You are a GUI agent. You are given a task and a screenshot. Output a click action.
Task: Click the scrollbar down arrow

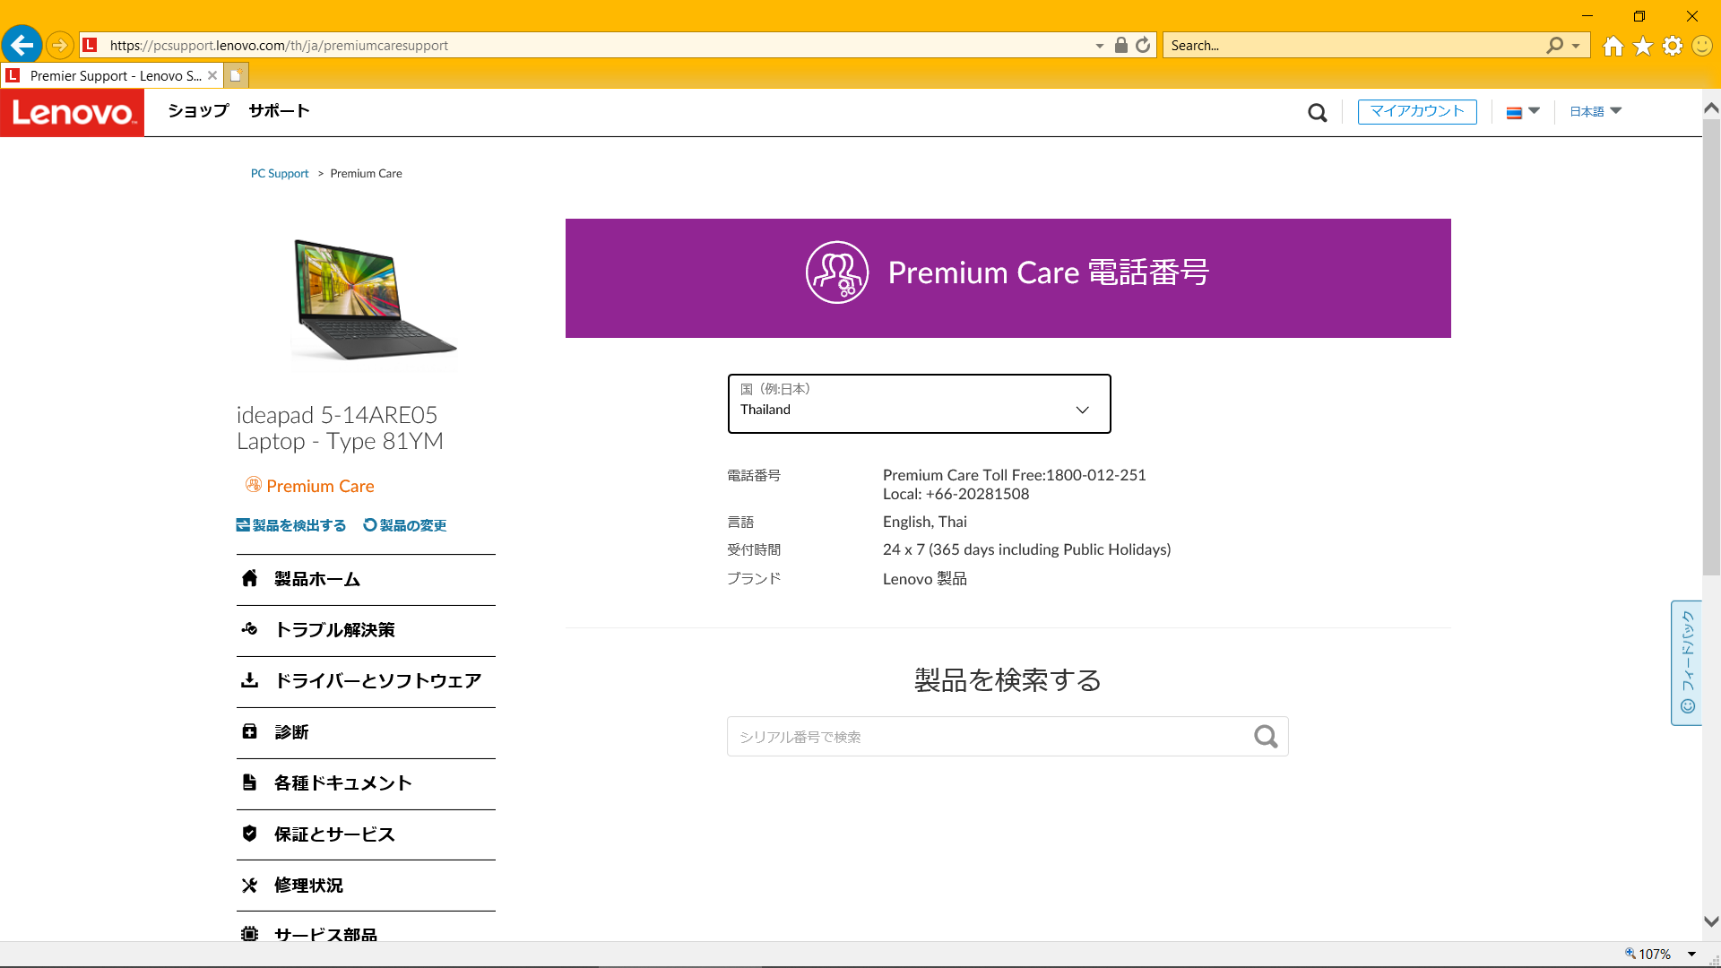(1711, 921)
